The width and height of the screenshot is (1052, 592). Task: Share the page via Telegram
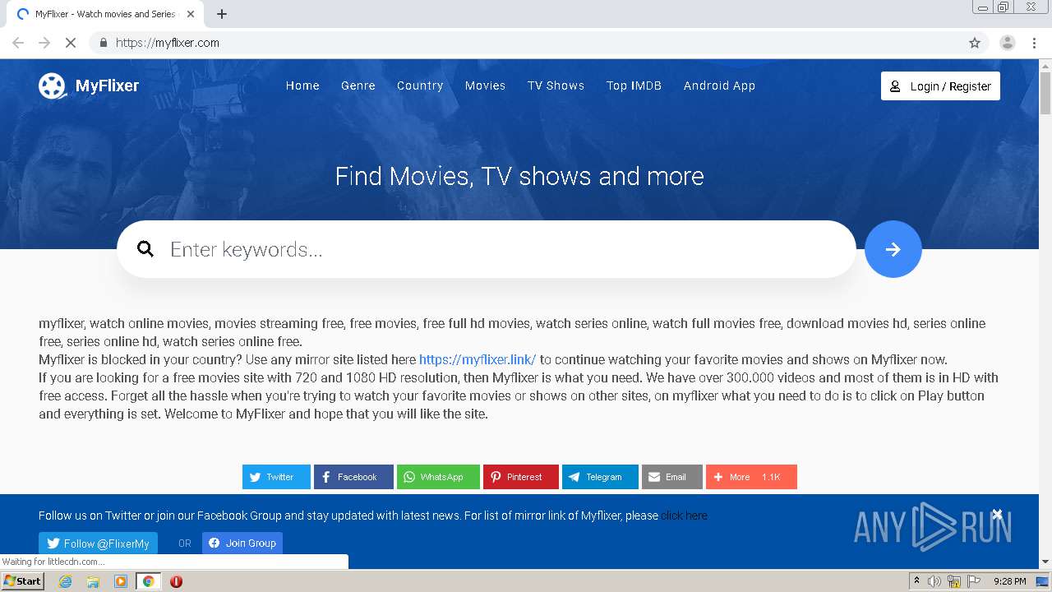pyautogui.click(x=600, y=477)
